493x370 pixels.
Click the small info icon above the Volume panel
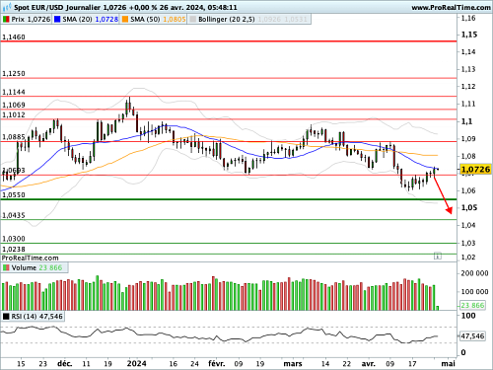point(438,256)
